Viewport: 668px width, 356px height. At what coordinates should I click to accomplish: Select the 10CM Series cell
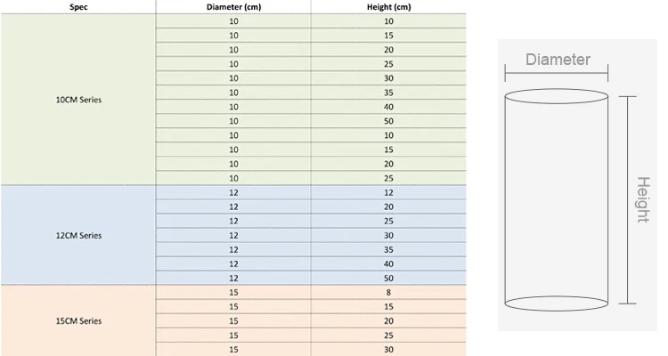click(x=78, y=100)
